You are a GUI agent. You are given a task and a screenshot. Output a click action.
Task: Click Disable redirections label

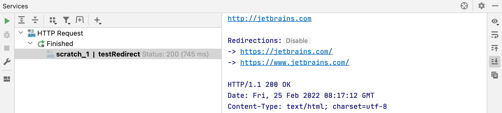point(297,41)
